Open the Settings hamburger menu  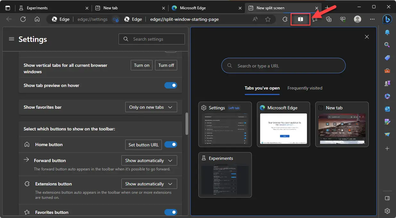tap(12, 39)
